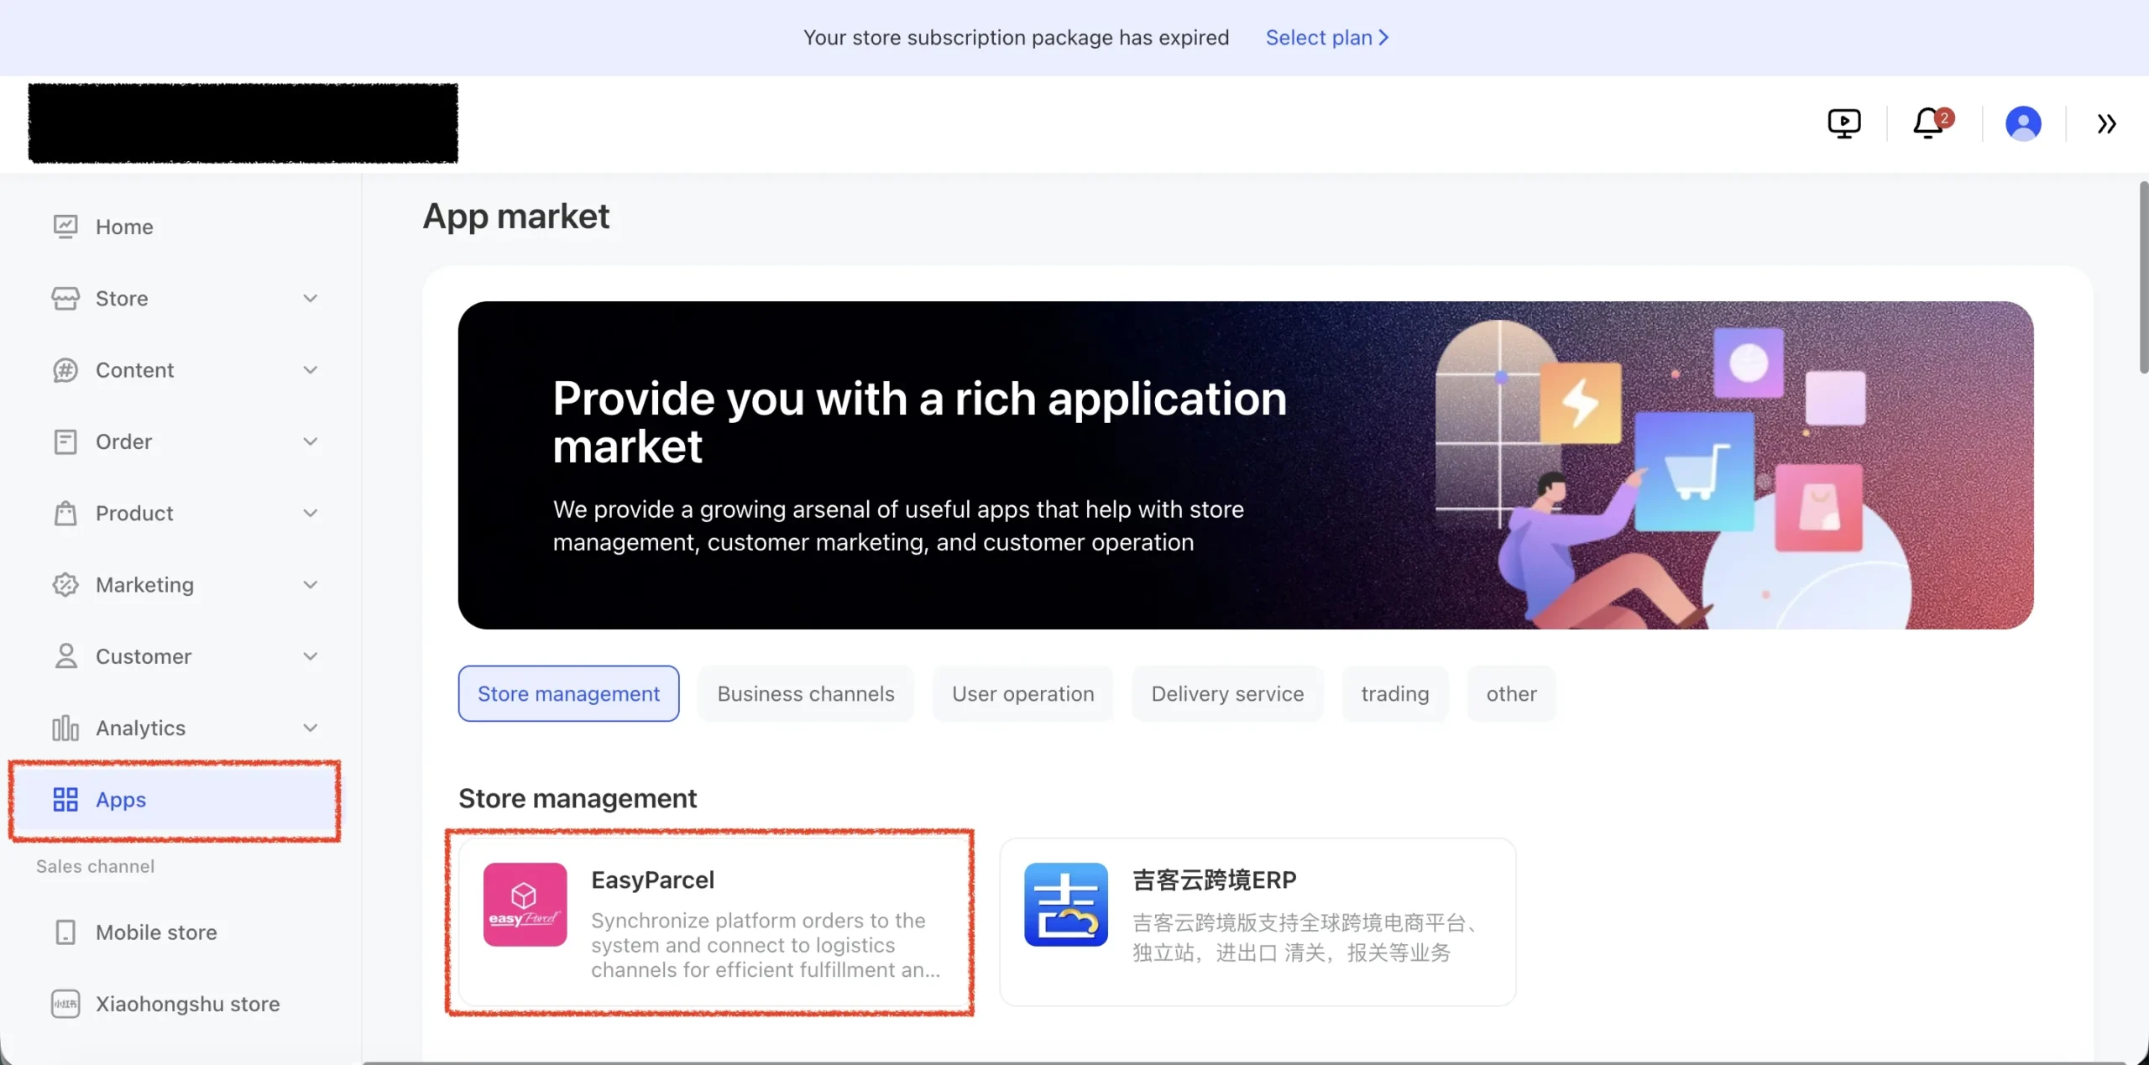Expand the Order dropdown arrow
The height and width of the screenshot is (1065, 2149).
[311, 441]
